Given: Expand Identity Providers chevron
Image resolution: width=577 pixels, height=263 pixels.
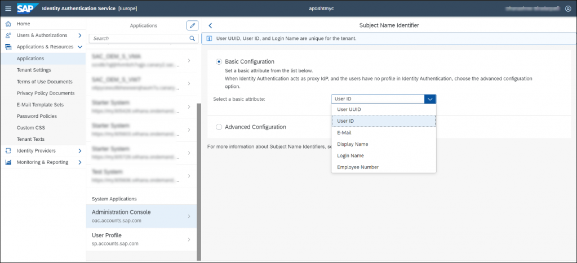Looking at the screenshot, I should [79, 151].
